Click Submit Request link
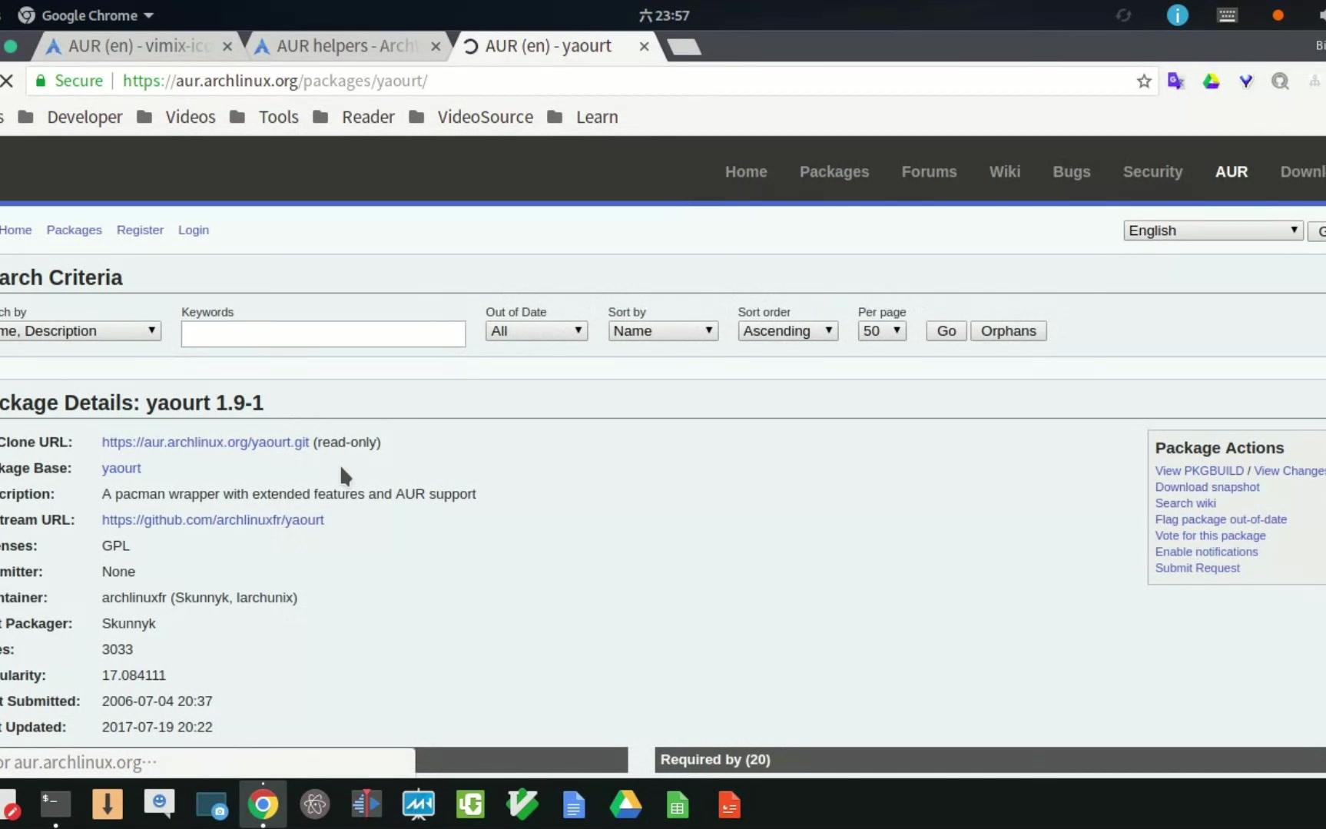This screenshot has height=829, width=1326. tap(1197, 567)
